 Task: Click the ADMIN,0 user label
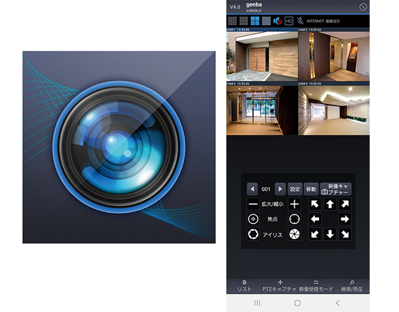[254, 11]
